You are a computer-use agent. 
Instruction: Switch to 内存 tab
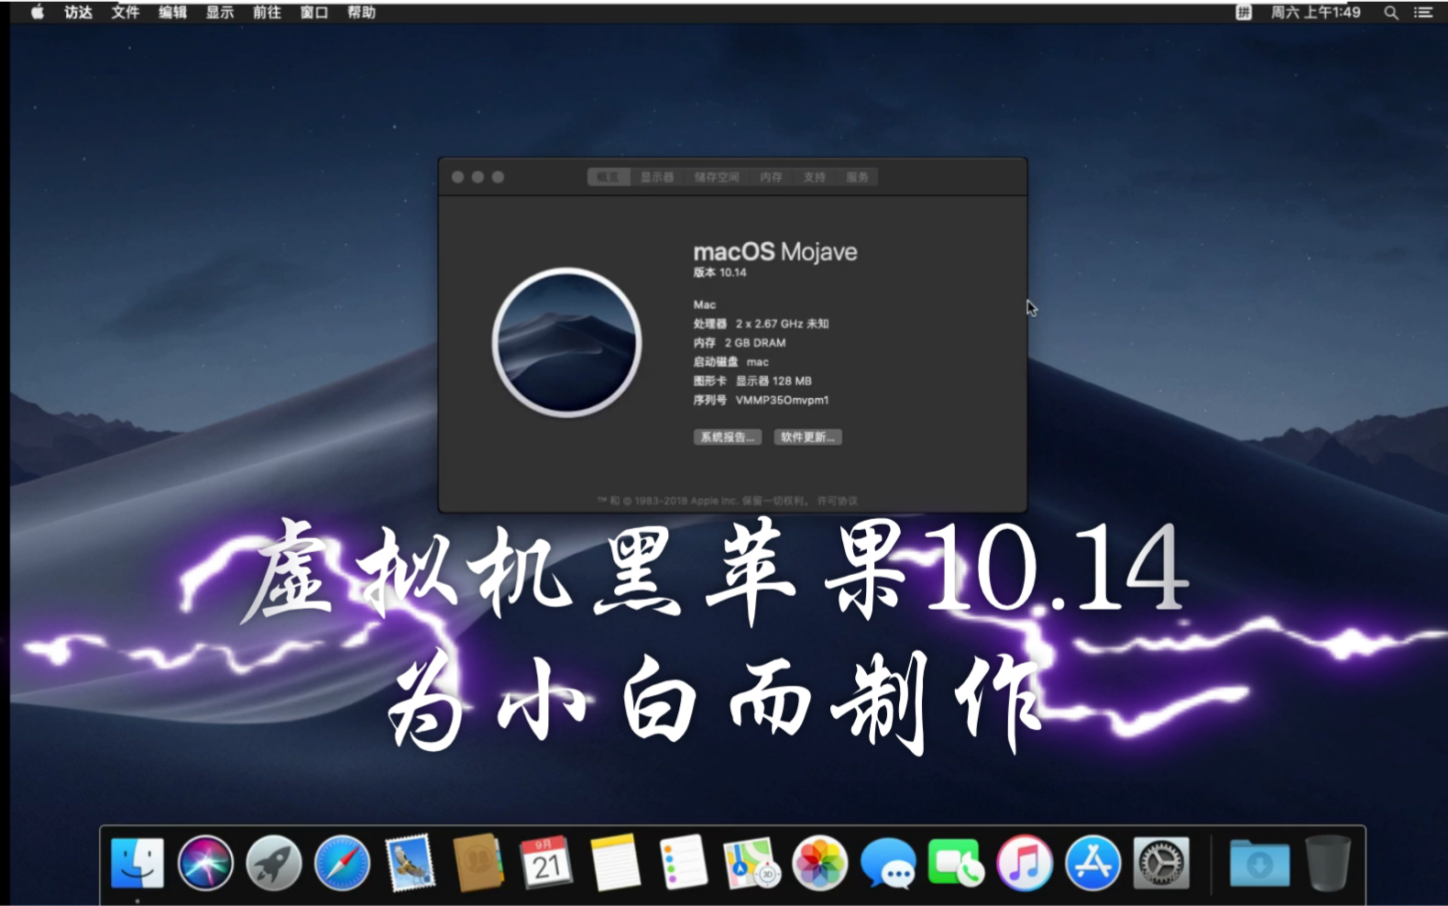coord(771,177)
